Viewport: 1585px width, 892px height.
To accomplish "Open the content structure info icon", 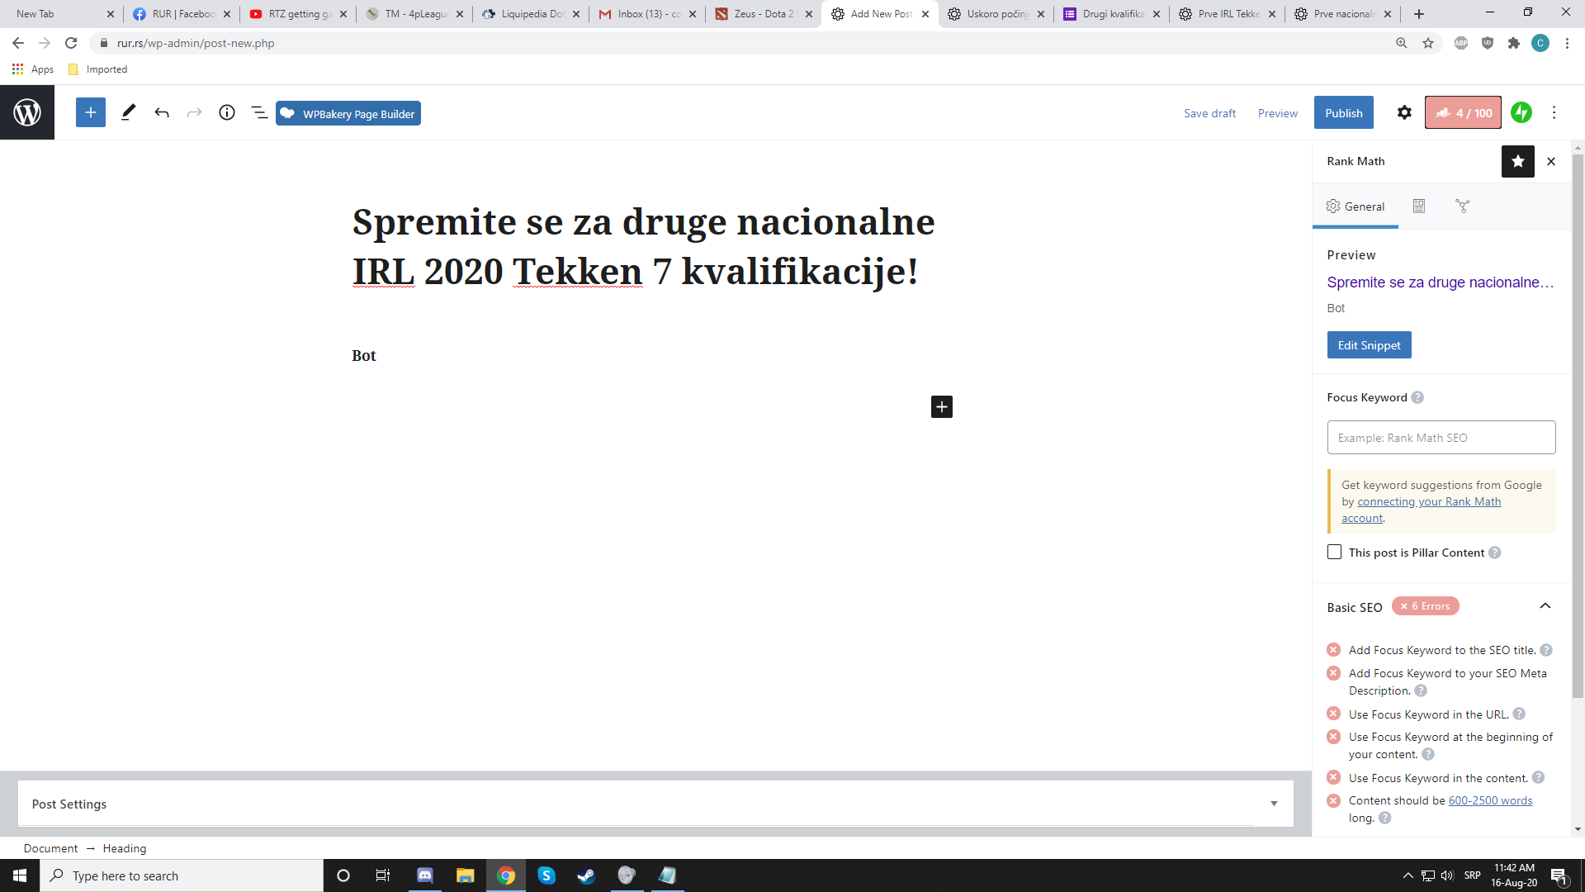I will tap(227, 113).
